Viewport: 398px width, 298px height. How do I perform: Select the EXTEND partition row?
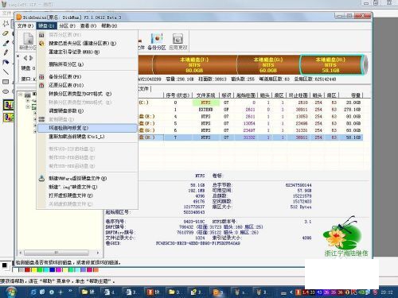point(251,110)
